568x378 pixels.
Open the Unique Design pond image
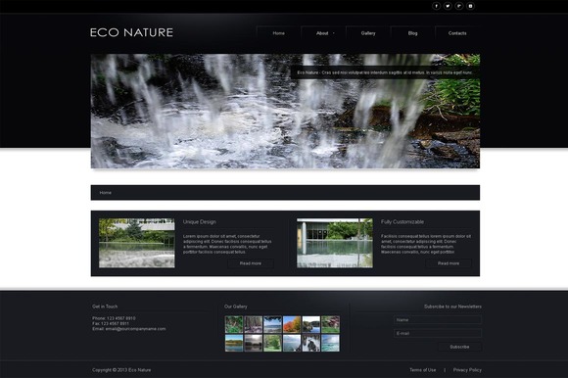tap(136, 243)
